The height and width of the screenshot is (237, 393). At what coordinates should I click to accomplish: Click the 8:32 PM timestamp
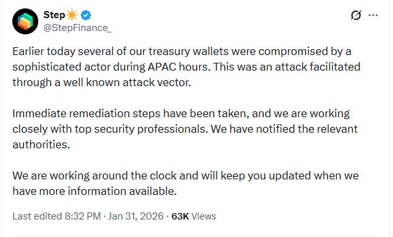coord(83,216)
